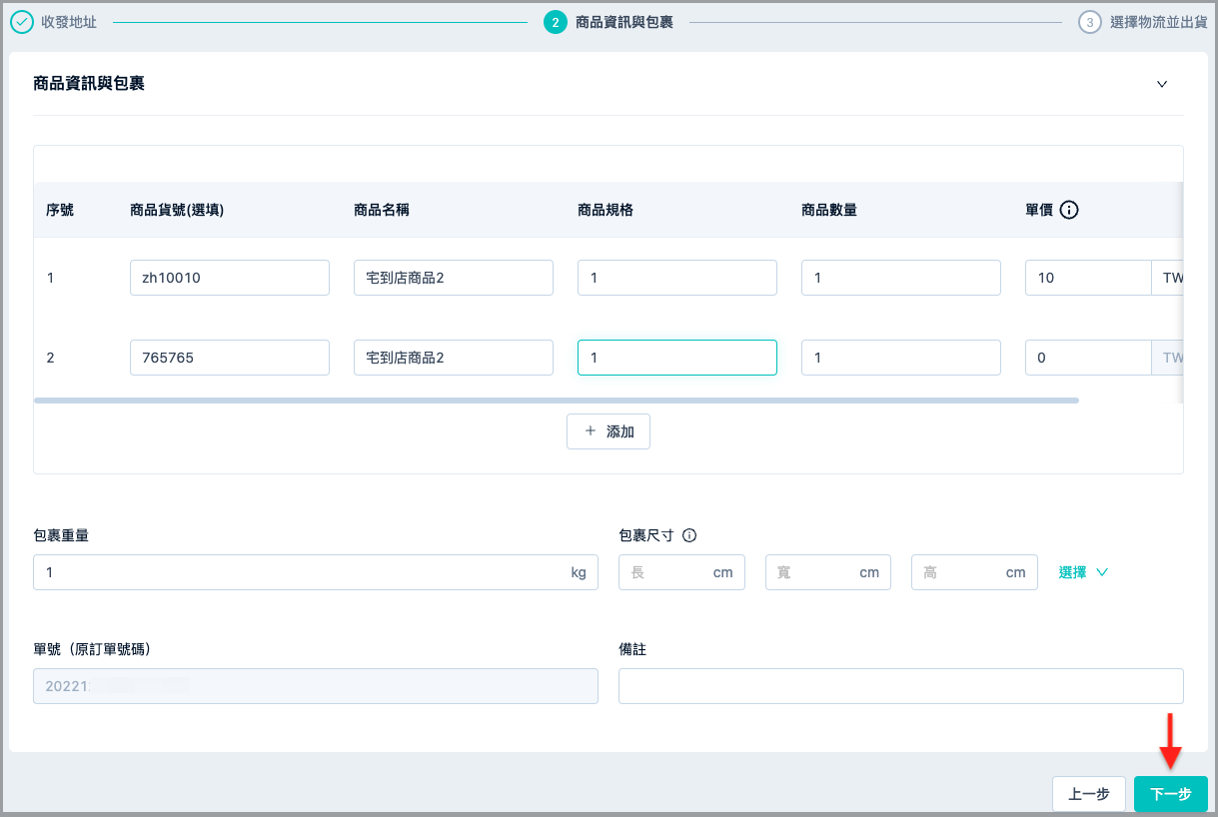Click the serial number 1 cell

50,278
